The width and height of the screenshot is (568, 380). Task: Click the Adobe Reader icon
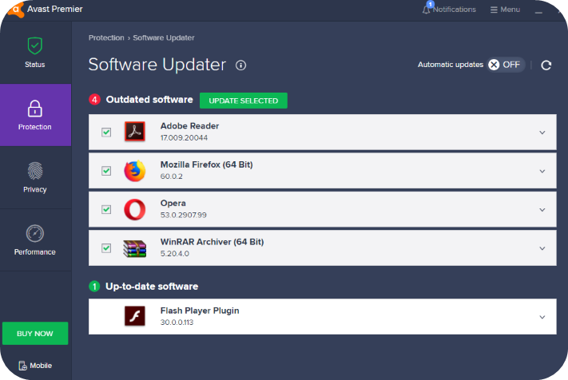135,131
